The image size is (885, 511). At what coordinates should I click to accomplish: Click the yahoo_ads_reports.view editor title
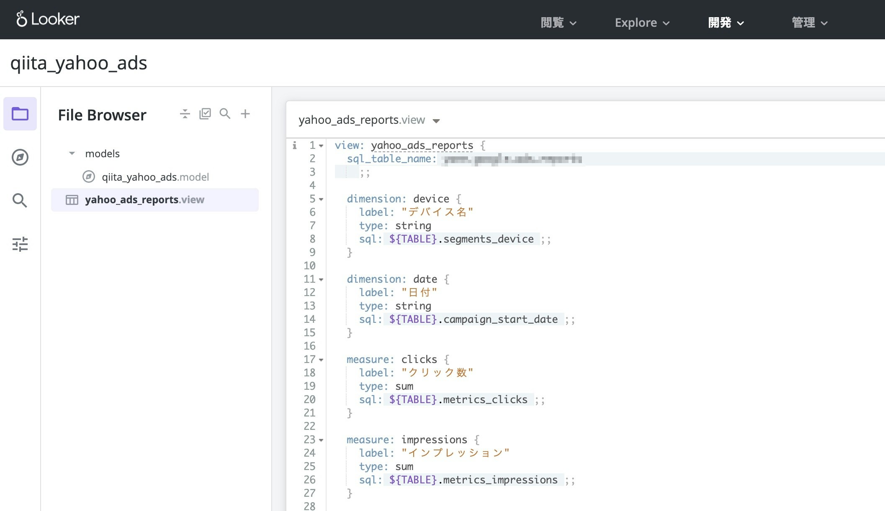(x=362, y=120)
